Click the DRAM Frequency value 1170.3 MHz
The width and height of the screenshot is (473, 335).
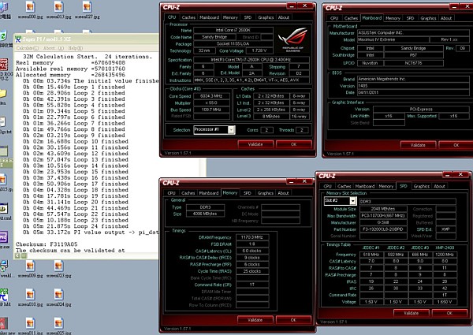(252, 237)
